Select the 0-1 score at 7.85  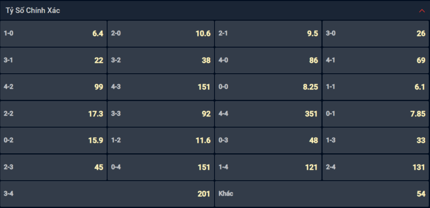coord(376,114)
